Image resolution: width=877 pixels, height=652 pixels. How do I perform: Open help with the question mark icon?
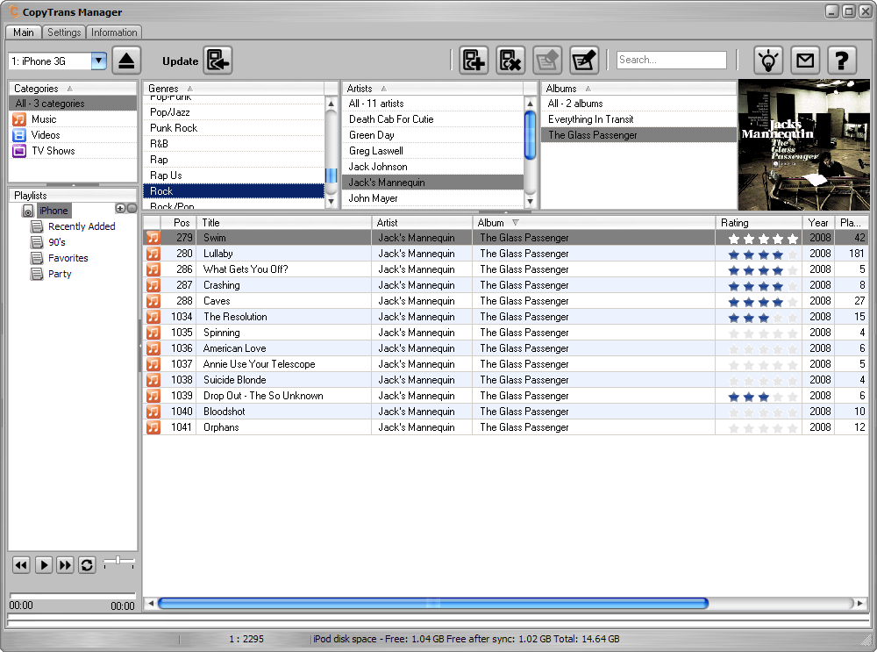pyautogui.click(x=841, y=61)
